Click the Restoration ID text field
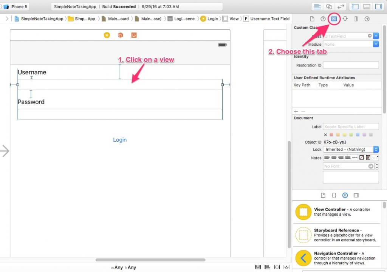This screenshot has height=272, width=387. click(x=351, y=65)
